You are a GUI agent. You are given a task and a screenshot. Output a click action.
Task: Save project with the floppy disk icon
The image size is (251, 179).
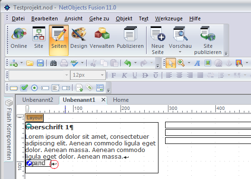pyautogui.click(x=40, y=63)
